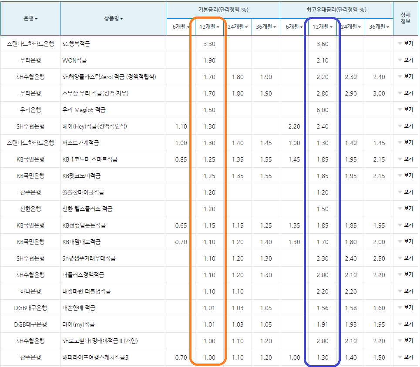Viewport: 420px width, 367px height.
Task: Select product name KB내맘대로적금
Action: [x=81, y=242]
